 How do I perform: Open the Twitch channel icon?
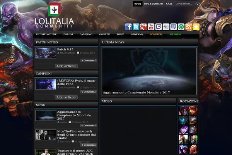tap(159, 27)
